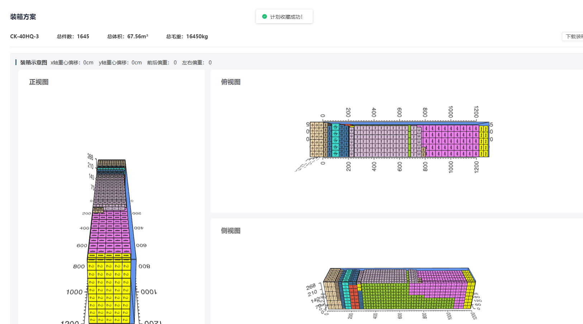Click the green success check icon
This screenshot has width=583, height=324.
(265, 16)
